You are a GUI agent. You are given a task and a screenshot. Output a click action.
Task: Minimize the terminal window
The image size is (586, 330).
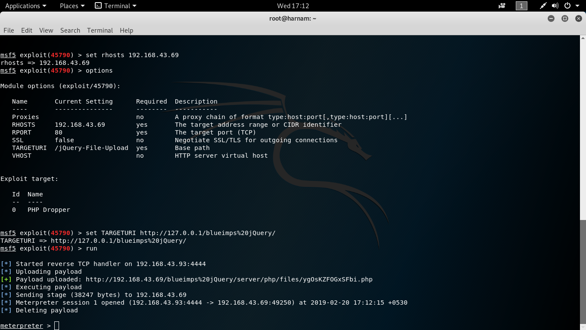[551, 18]
